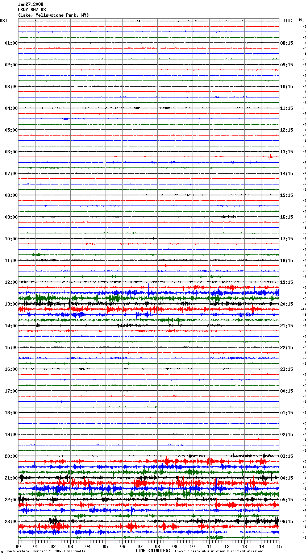
Task: Click the 08:15 UTC time label
Action: pos(287,43)
